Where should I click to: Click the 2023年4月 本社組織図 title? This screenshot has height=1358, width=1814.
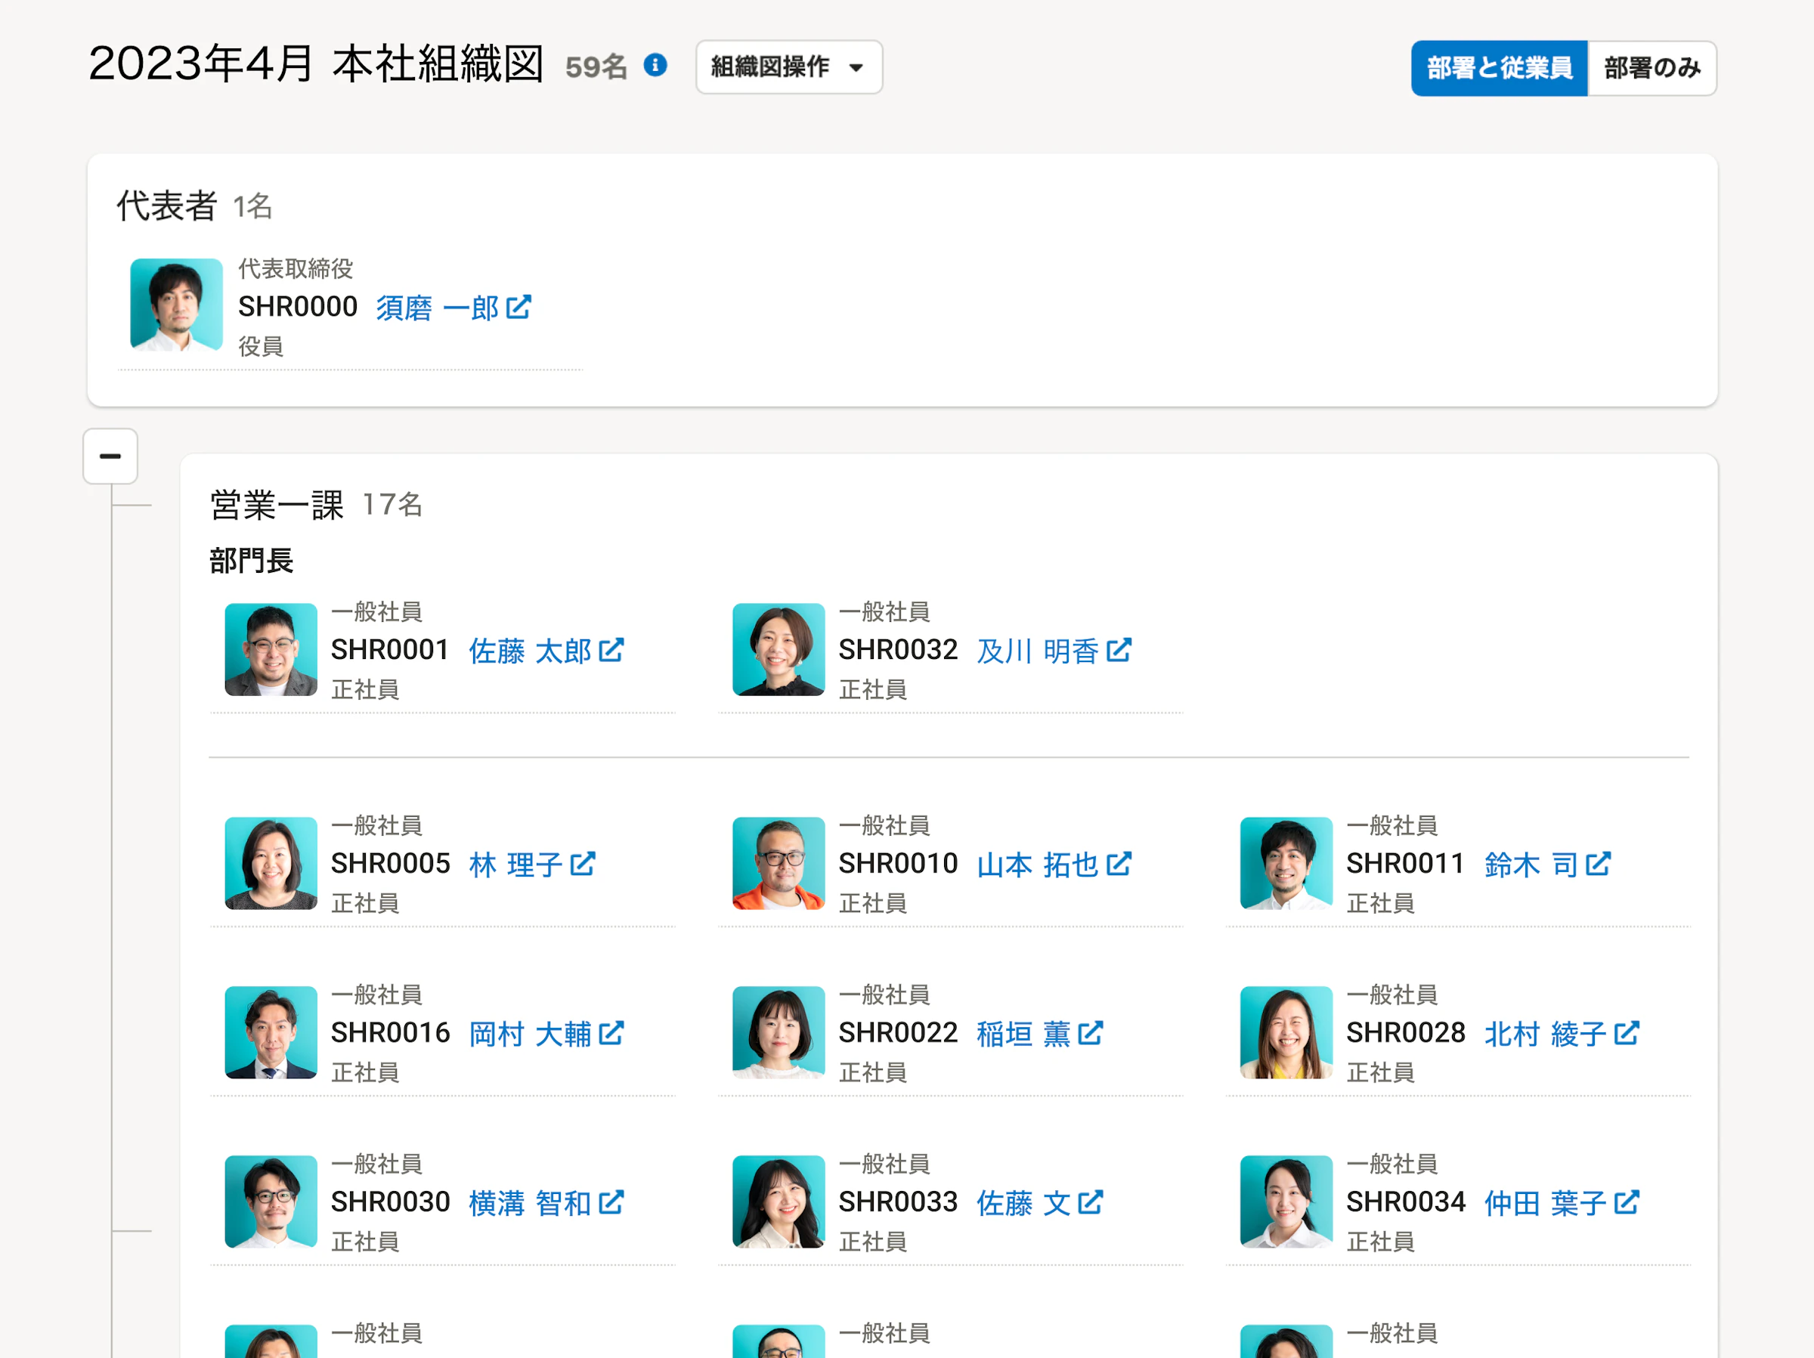click(x=316, y=64)
